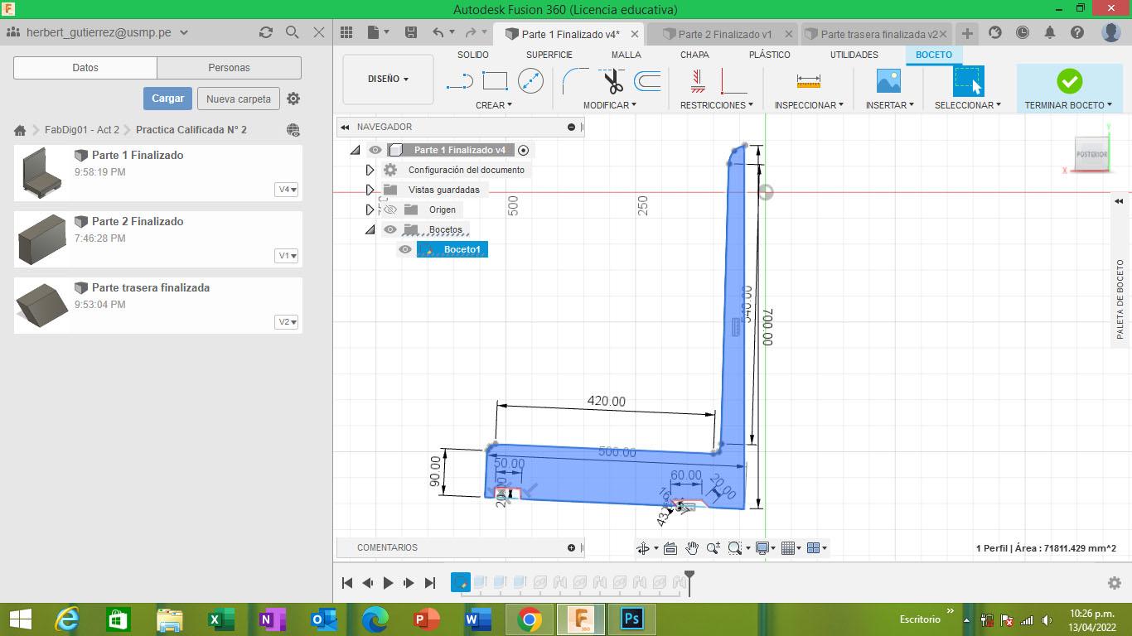Select the Circle sketch tool

click(530, 81)
